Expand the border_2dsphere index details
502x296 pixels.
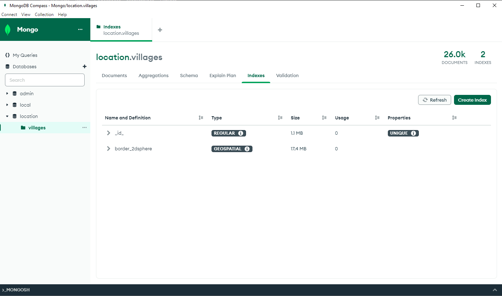coord(109,149)
